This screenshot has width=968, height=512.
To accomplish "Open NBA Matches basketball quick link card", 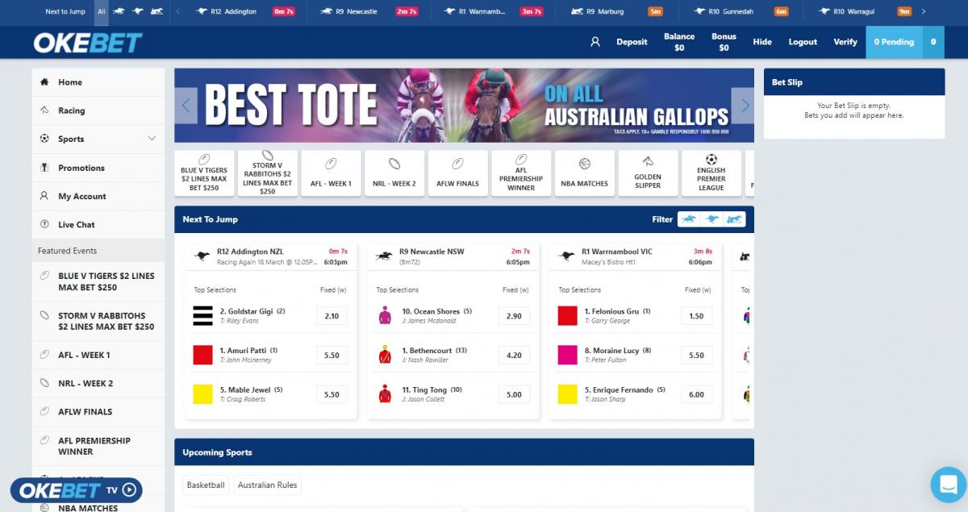I will (x=585, y=173).
